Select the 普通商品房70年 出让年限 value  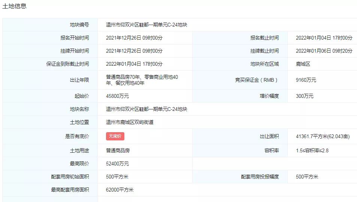[x=142, y=80]
